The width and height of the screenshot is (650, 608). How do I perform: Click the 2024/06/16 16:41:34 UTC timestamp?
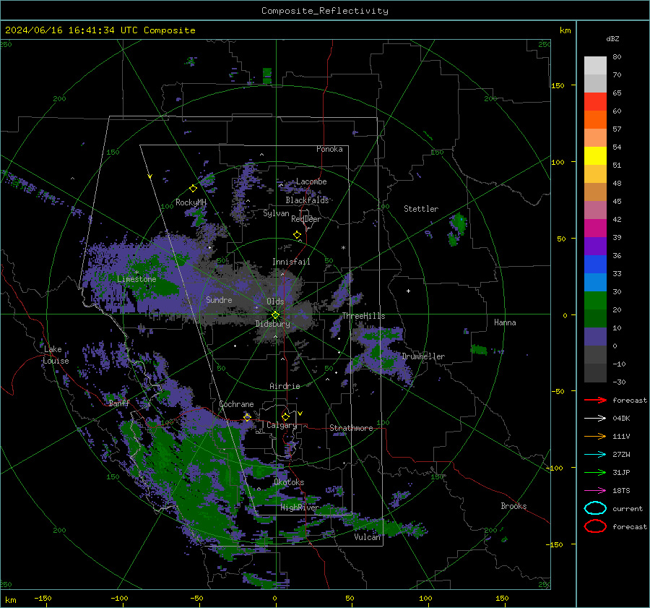click(x=100, y=30)
